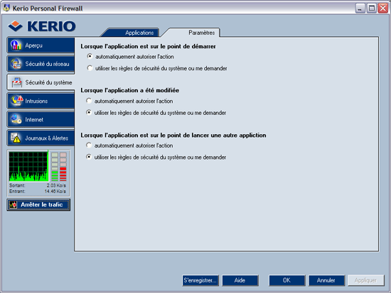Click the title bar application icon
Image resolution: width=391 pixels, height=293 pixels.
click(x=6, y=8)
